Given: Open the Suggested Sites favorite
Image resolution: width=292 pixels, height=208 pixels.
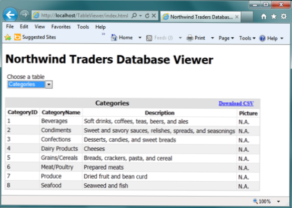Looking at the screenshot, I should [35, 37].
